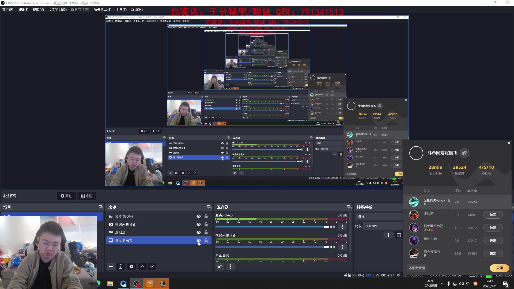The height and width of the screenshot is (289, 514).
Task: Toggle lock on 游戏源
Action: tap(206, 232)
